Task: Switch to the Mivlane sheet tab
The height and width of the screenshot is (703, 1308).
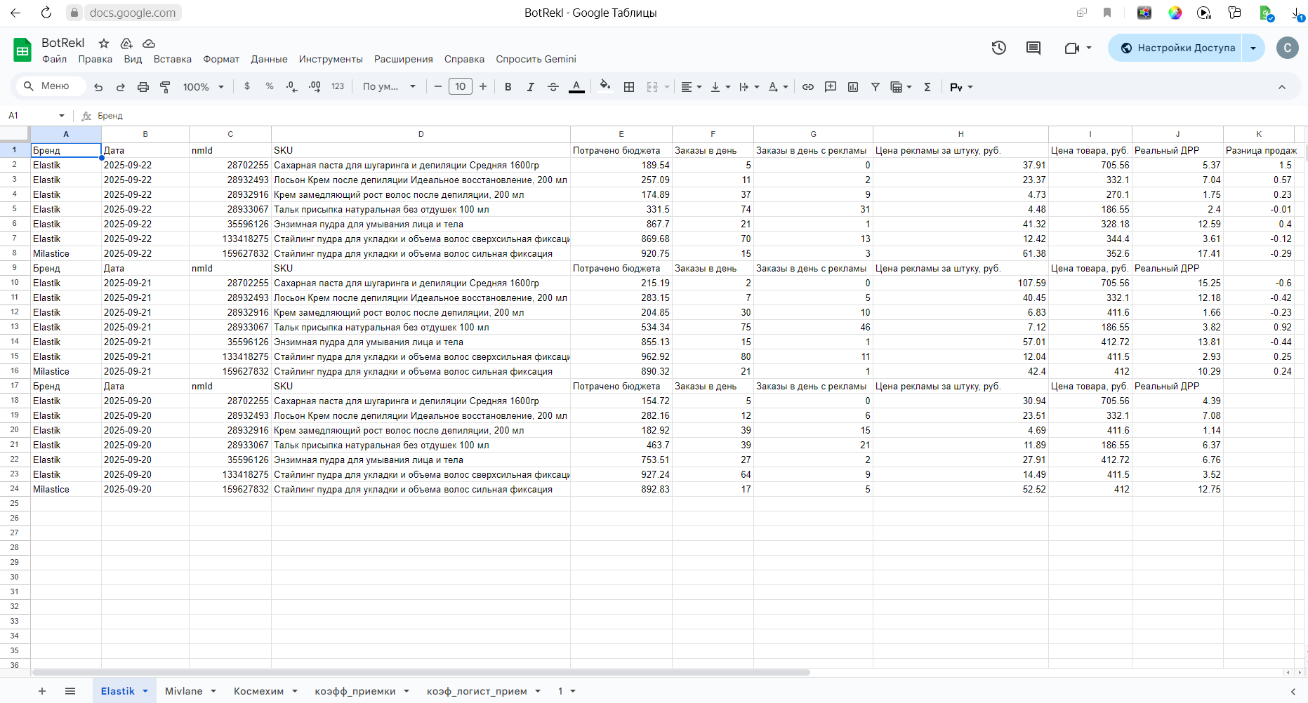Action: pyautogui.click(x=184, y=691)
